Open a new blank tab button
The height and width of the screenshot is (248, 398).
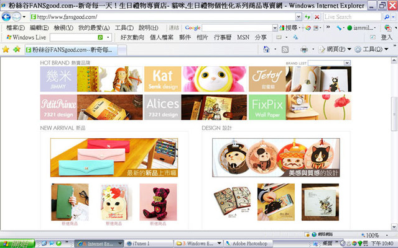tap(122, 50)
